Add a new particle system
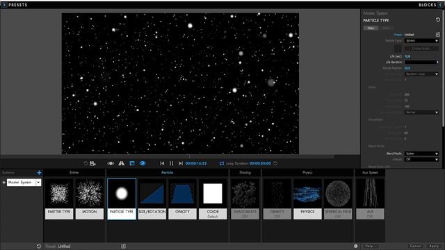Viewport: 445px width, 250px height. tap(39, 172)
